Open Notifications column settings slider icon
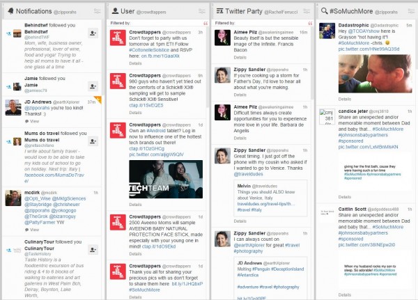This screenshot has width=418, height=300. (x=98, y=11)
